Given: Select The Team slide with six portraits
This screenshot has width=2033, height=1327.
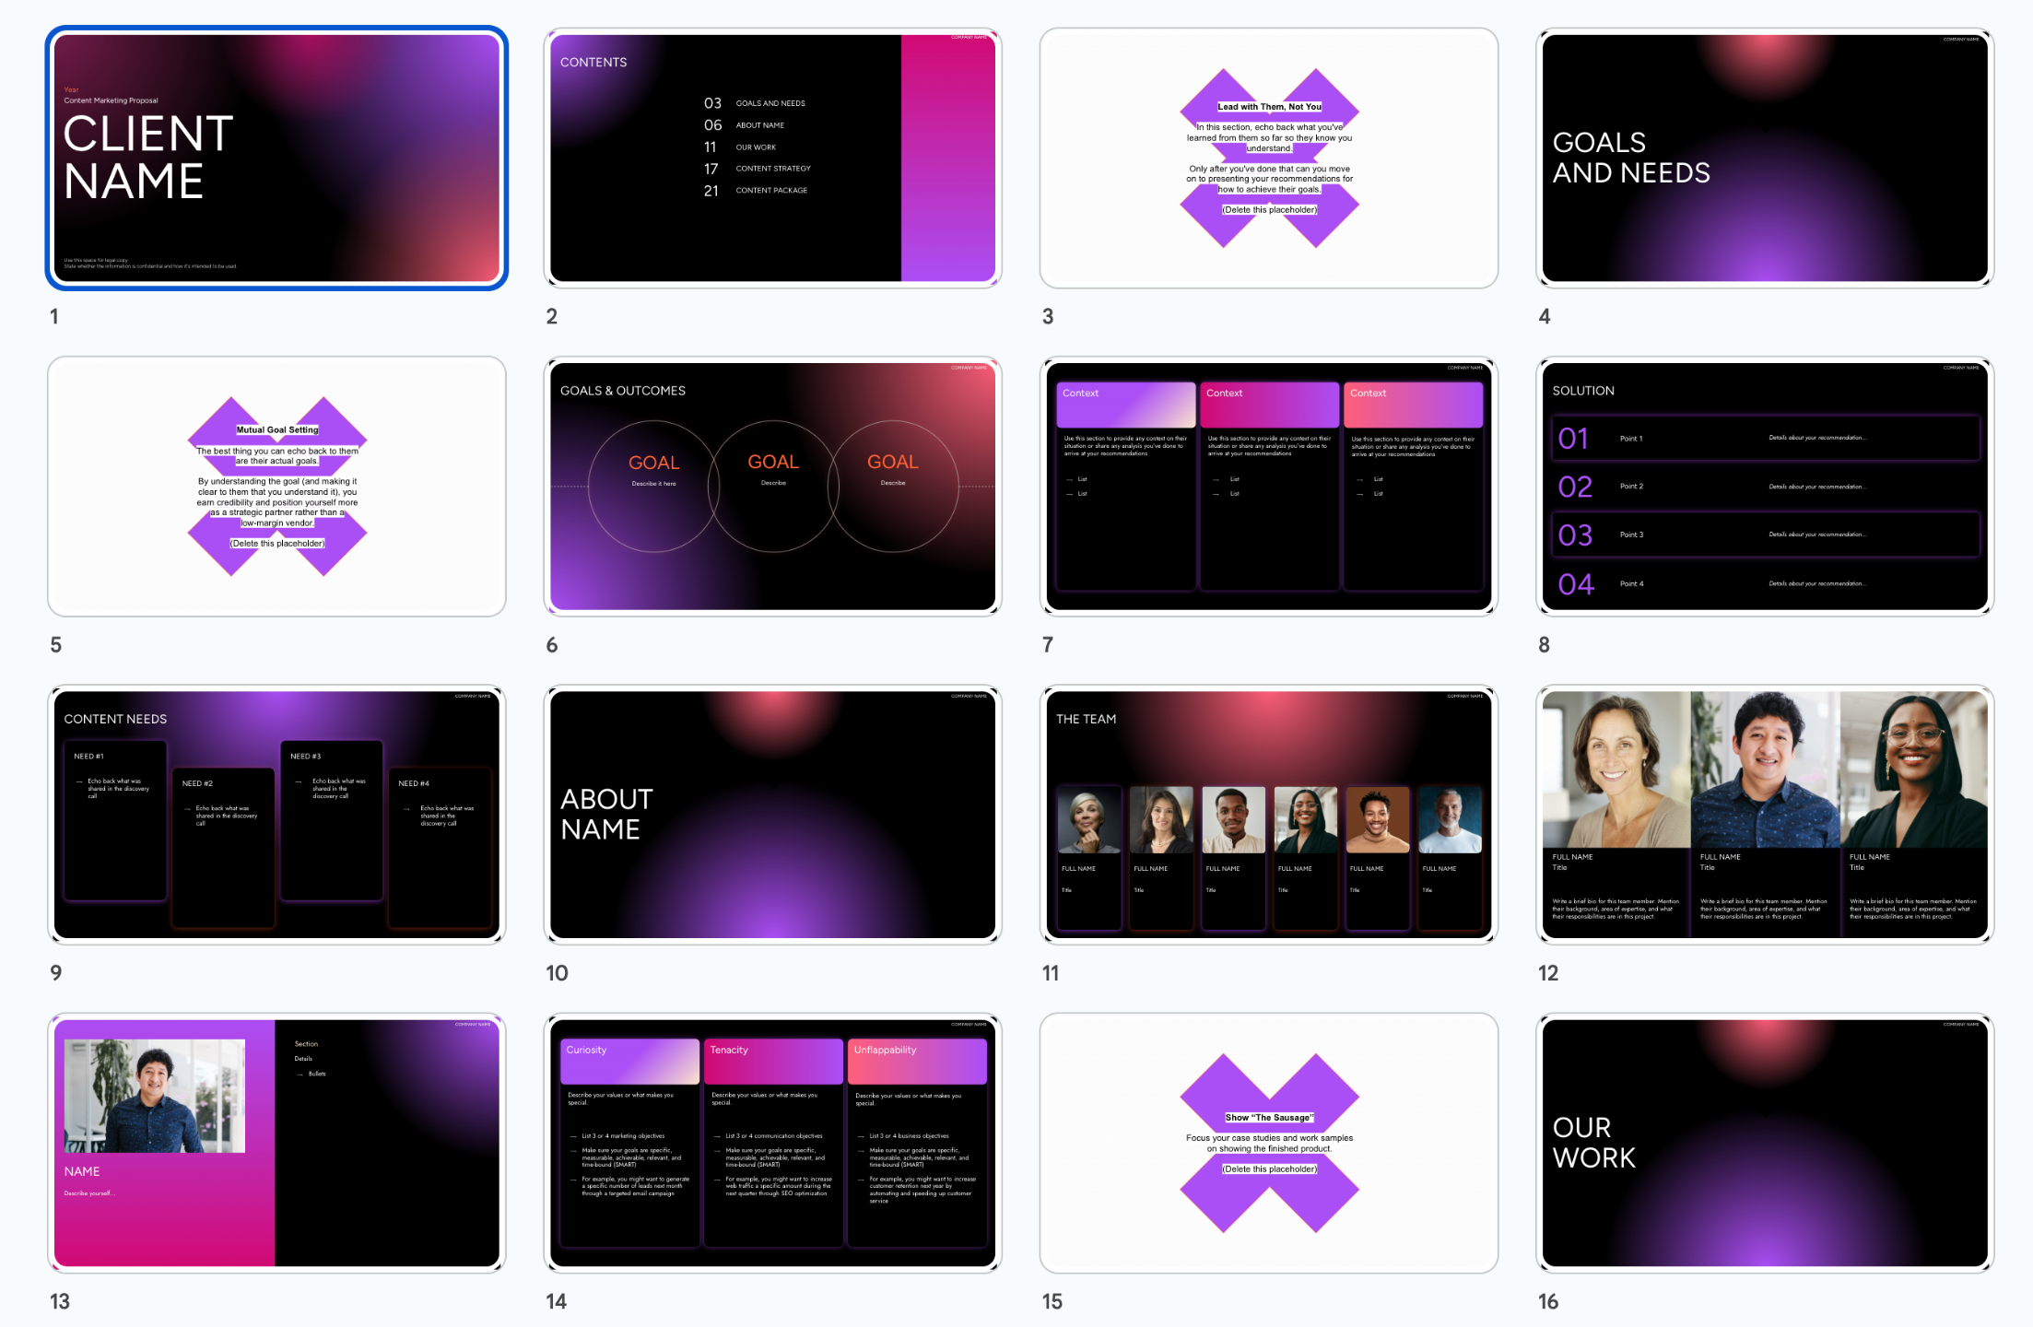Looking at the screenshot, I should [1268, 815].
